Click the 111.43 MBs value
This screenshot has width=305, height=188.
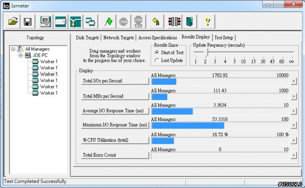pyautogui.click(x=220, y=90)
